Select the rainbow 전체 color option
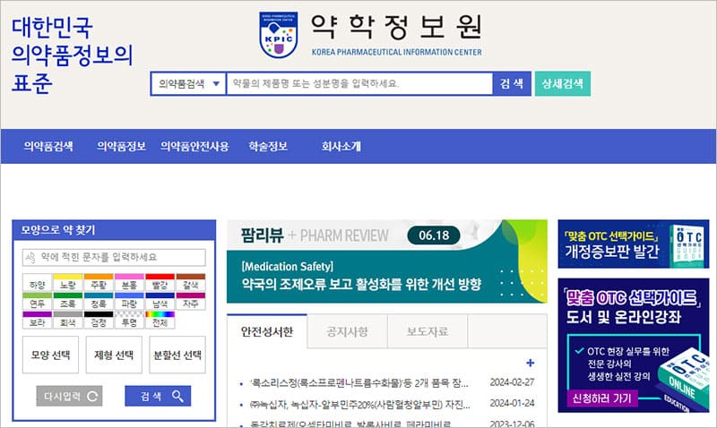717x428 pixels. click(x=160, y=319)
